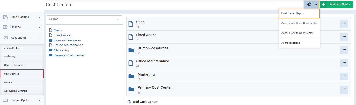The width and height of the screenshot is (356, 105).
Task: Open Accounting Settings in sidebar
Action: pos(22,91)
